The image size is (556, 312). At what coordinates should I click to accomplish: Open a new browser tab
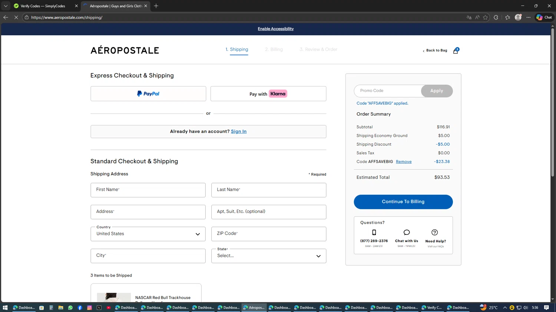click(x=156, y=6)
